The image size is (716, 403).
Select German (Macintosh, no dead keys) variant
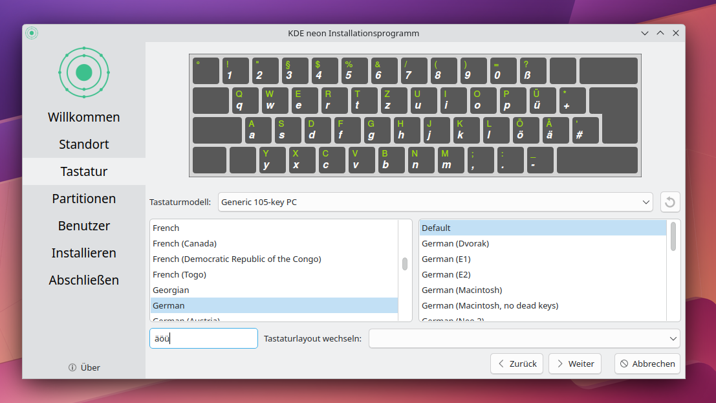coord(543,306)
